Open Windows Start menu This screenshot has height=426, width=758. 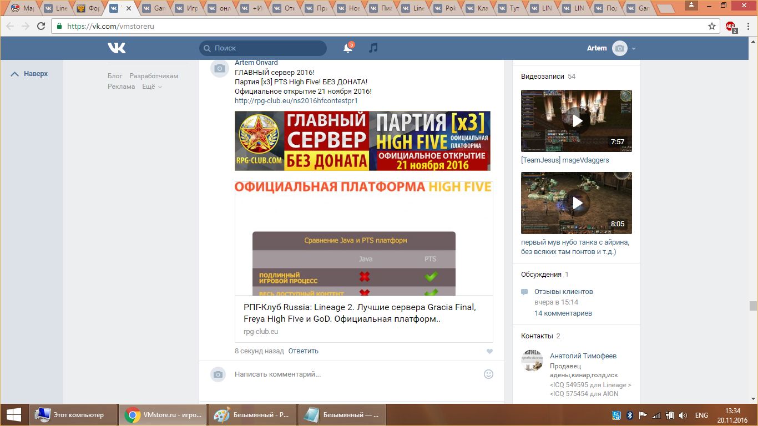pos(13,415)
